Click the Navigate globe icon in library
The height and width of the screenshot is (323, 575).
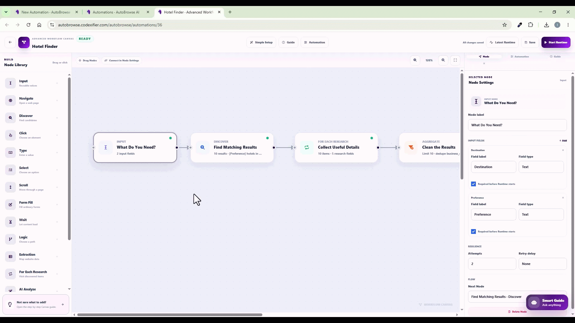pyautogui.click(x=10, y=100)
